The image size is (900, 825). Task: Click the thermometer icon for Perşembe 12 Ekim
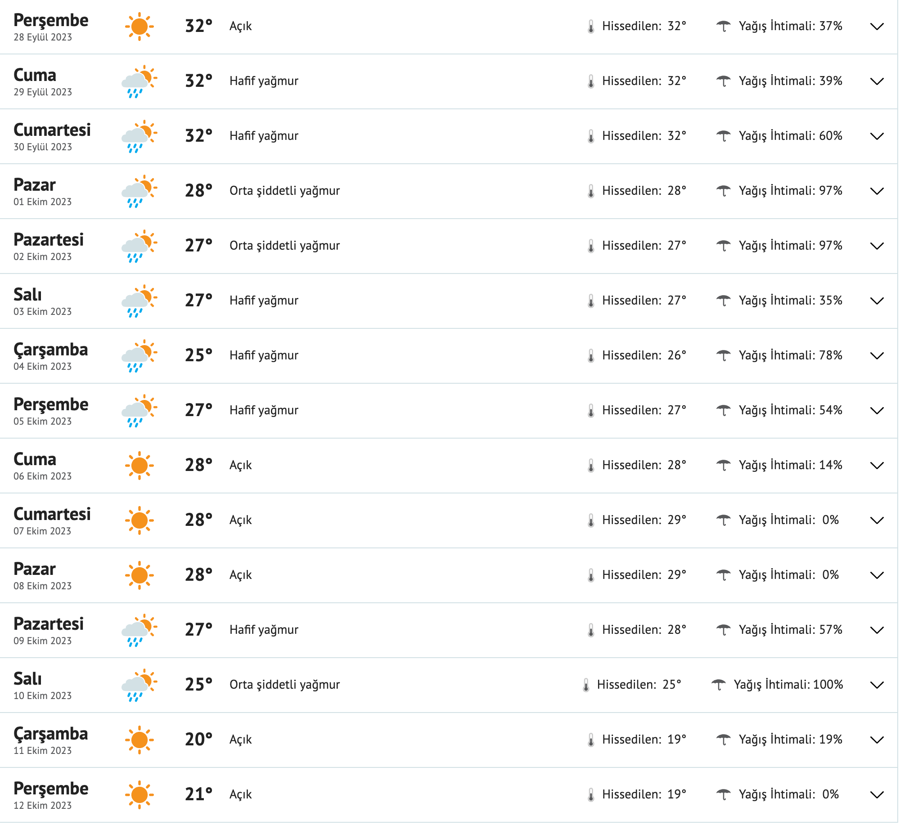[x=592, y=794]
